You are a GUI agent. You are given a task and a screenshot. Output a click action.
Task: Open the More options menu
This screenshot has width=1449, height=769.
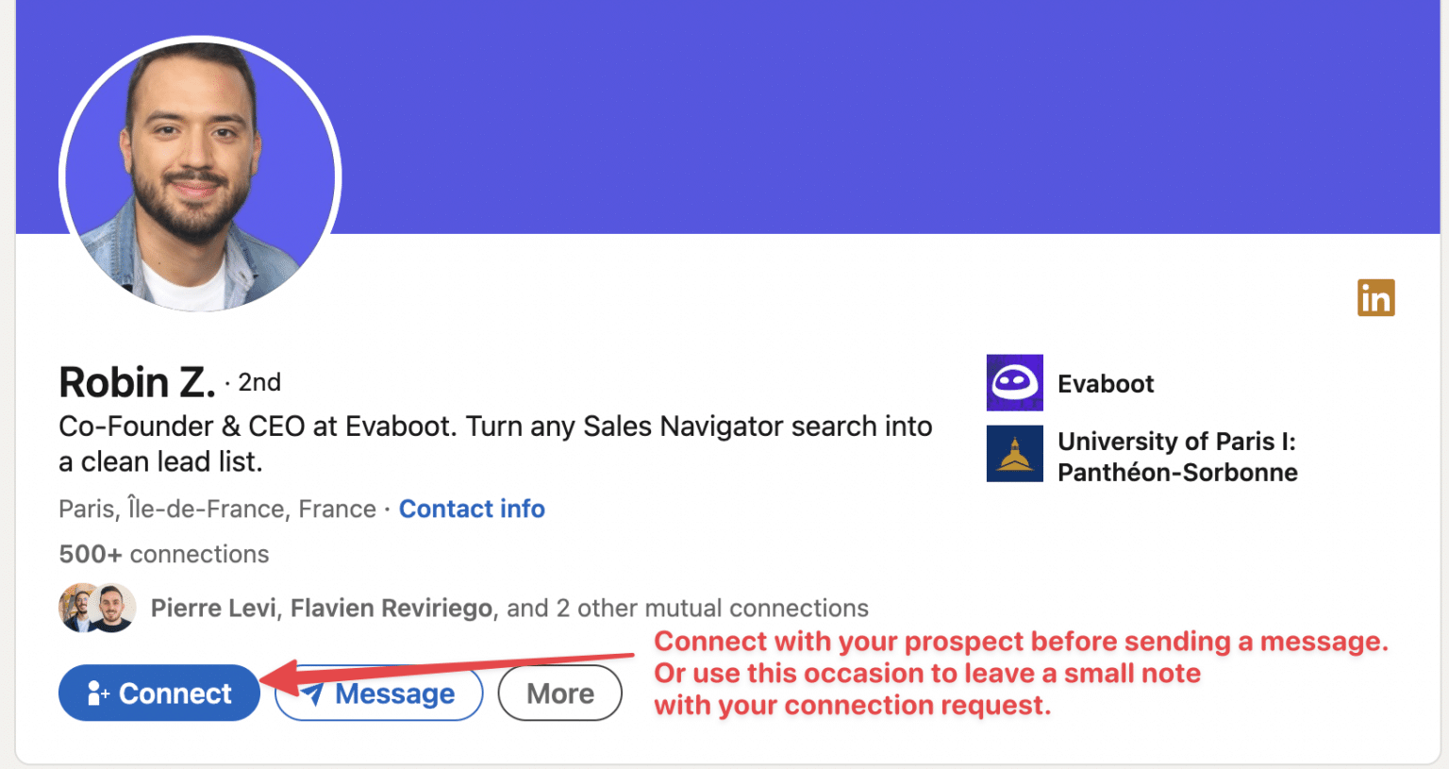[x=559, y=692]
